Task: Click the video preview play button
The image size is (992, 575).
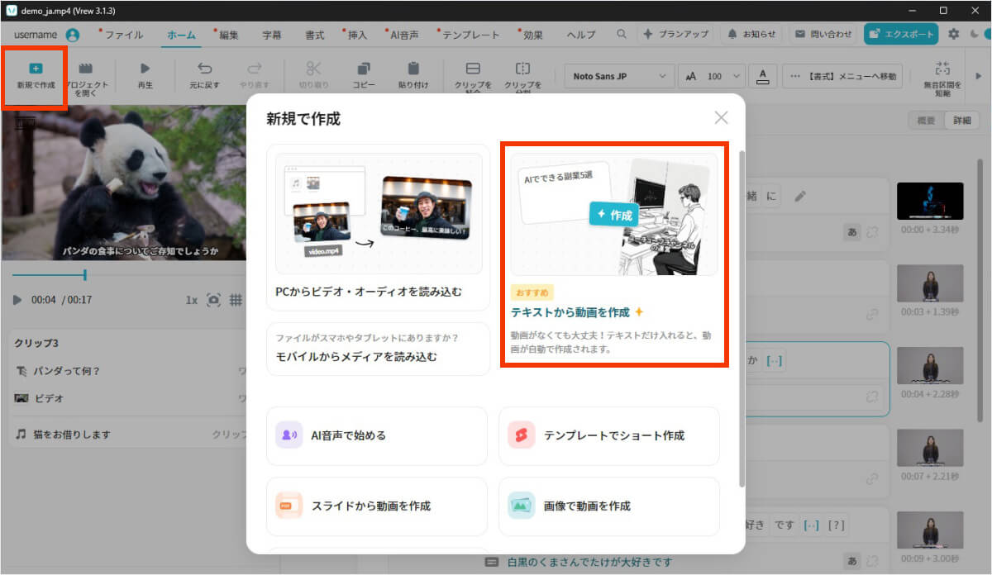Action: [17, 300]
